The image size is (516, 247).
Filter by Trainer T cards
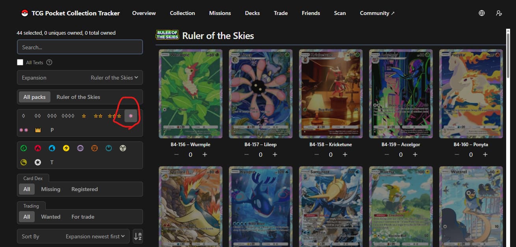(52, 162)
